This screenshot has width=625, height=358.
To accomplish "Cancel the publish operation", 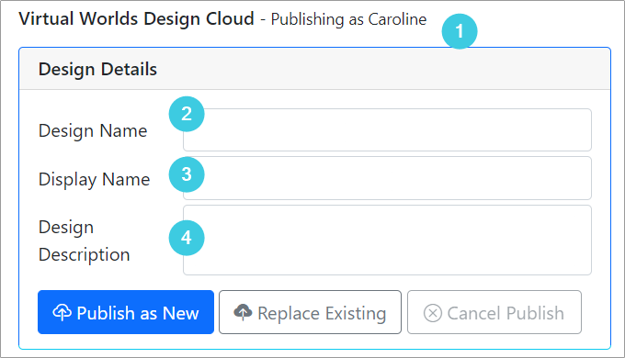I will point(494,312).
